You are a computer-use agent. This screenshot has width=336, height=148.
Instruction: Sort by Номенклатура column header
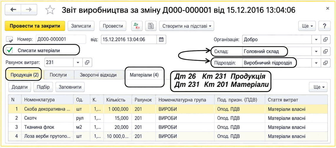[47, 100]
